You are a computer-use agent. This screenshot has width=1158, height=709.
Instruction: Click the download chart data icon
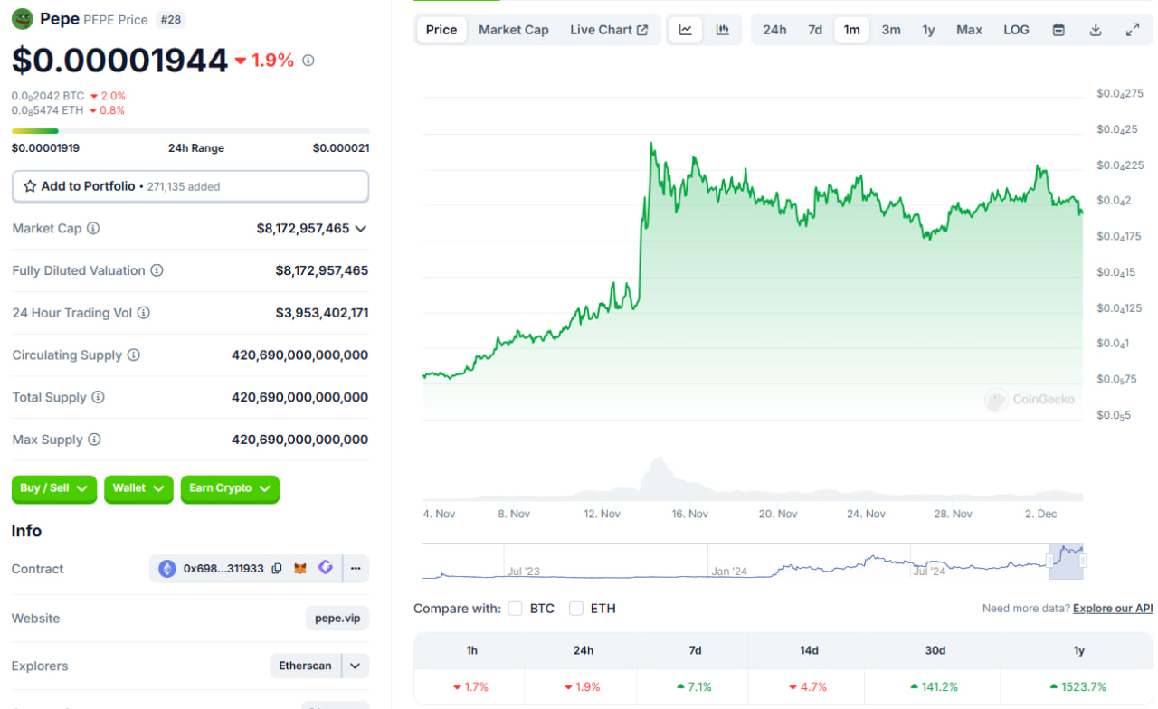tap(1096, 30)
